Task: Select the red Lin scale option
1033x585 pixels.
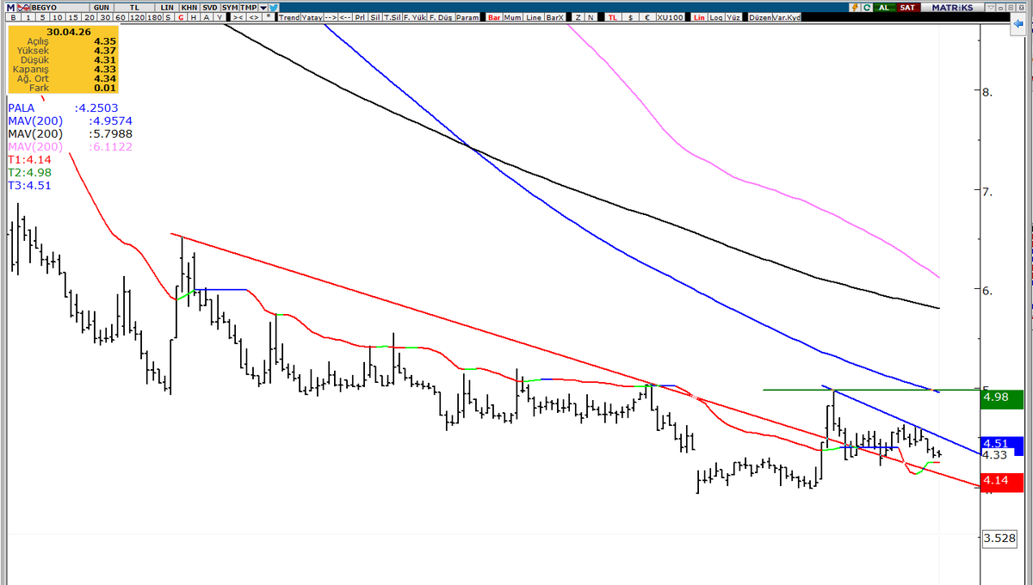Action: pyautogui.click(x=698, y=17)
